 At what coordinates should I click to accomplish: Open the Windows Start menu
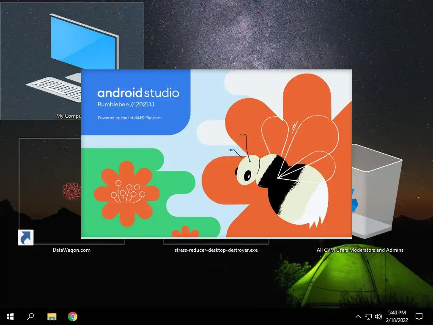10,317
